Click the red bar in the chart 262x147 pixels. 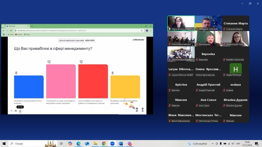point(93,81)
